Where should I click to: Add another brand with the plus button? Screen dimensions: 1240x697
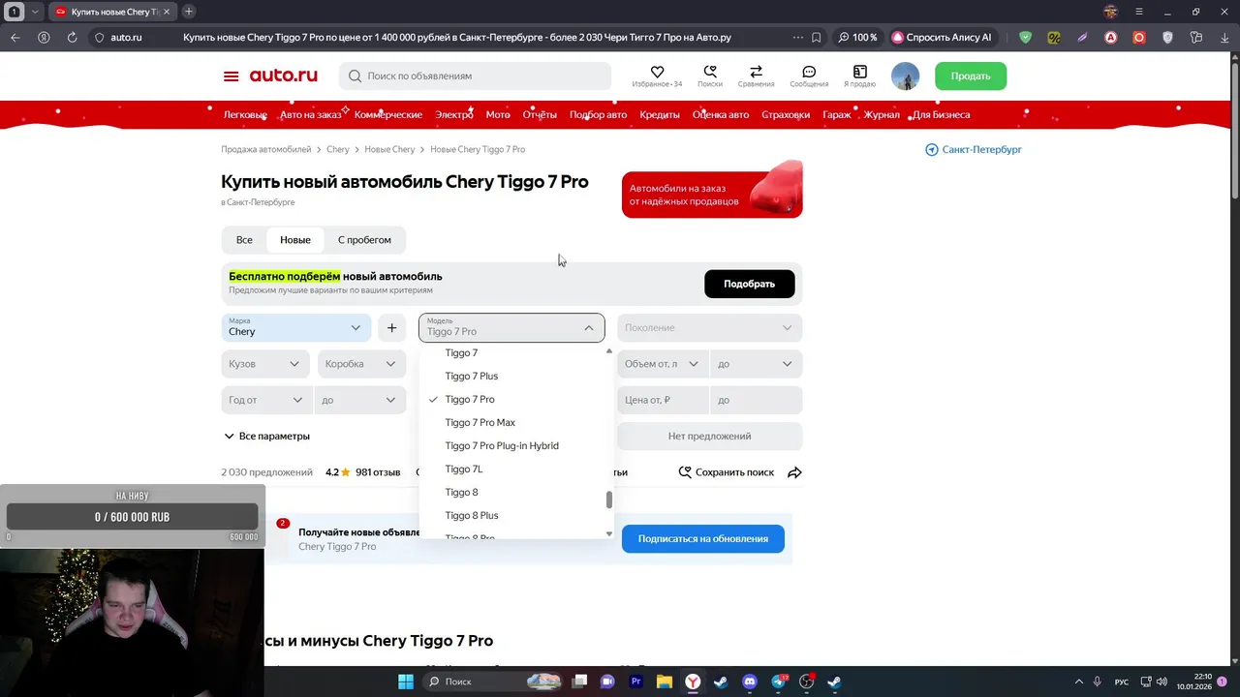coord(391,327)
